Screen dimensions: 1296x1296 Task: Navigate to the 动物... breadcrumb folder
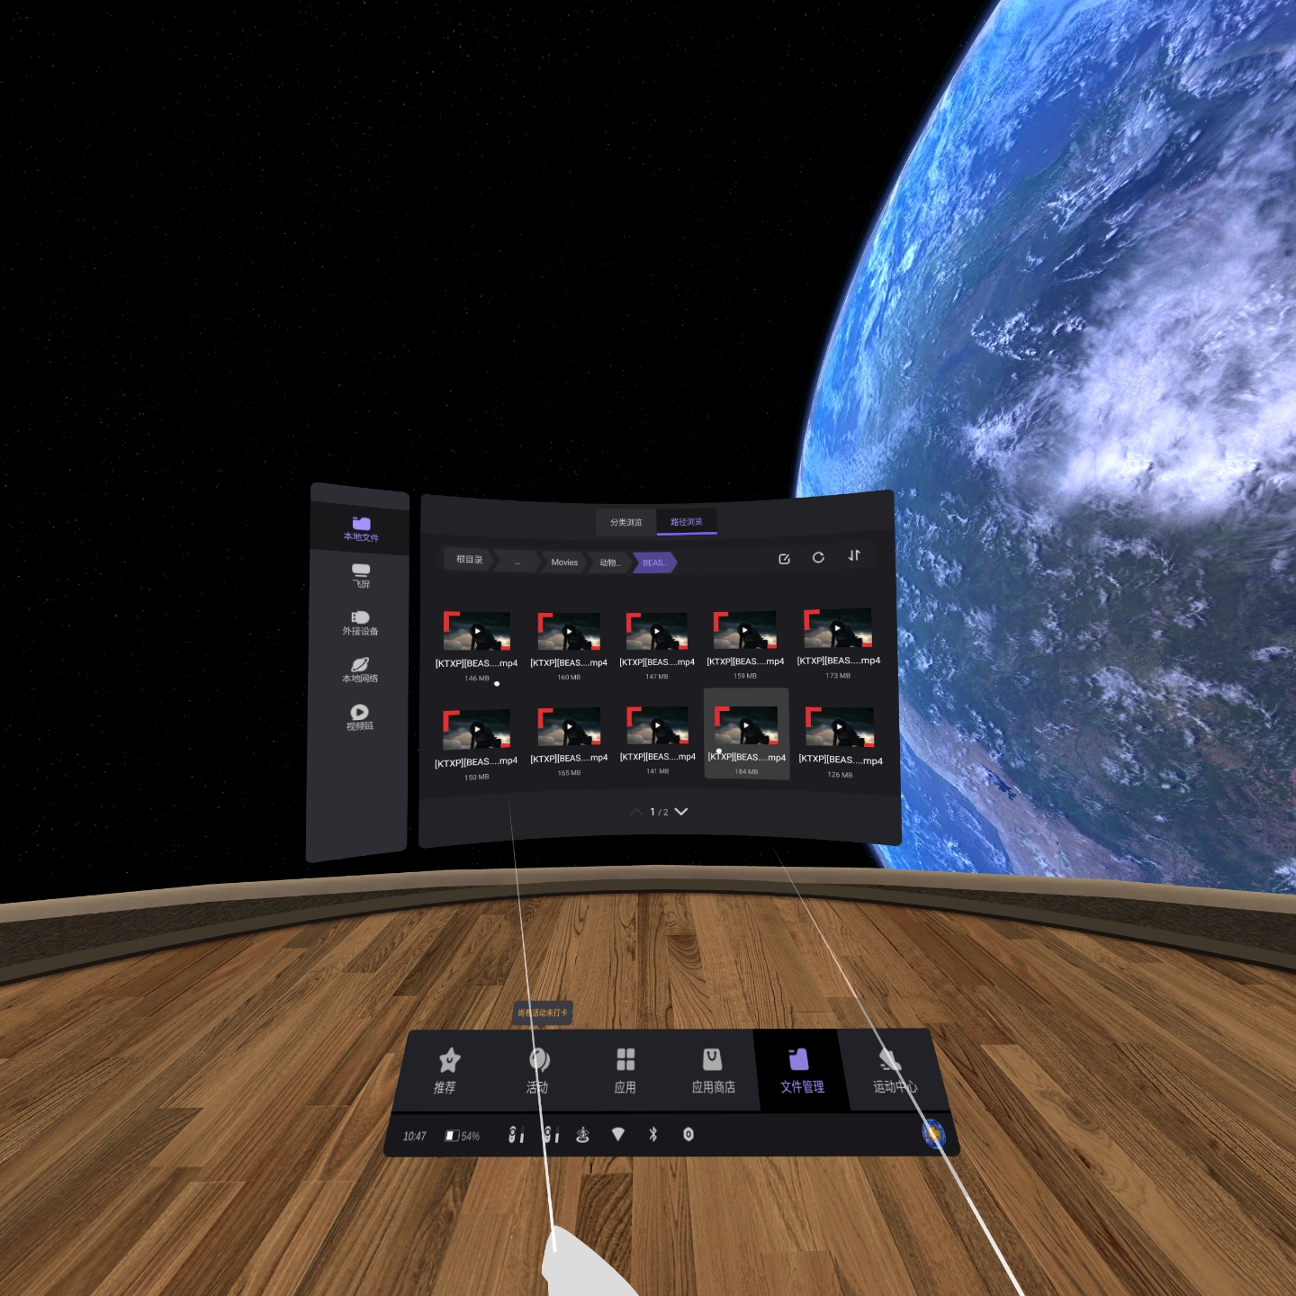[x=610, y=562]
